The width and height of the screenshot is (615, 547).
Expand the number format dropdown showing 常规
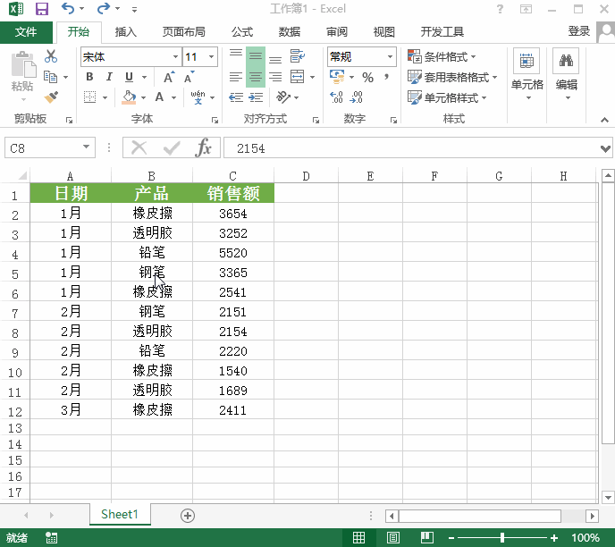point(390,56)
